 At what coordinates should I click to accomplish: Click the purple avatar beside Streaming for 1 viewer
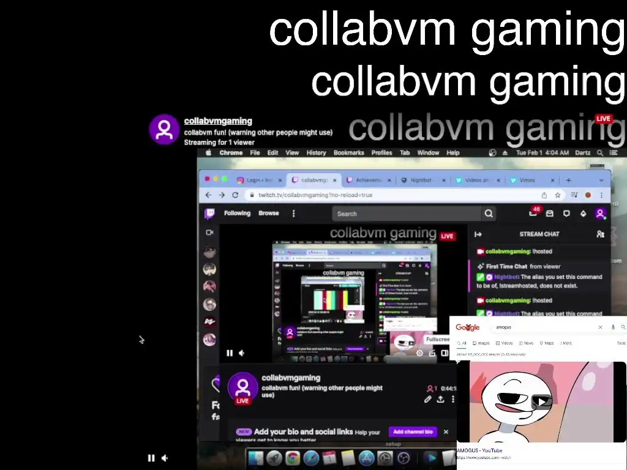point(164,129)
